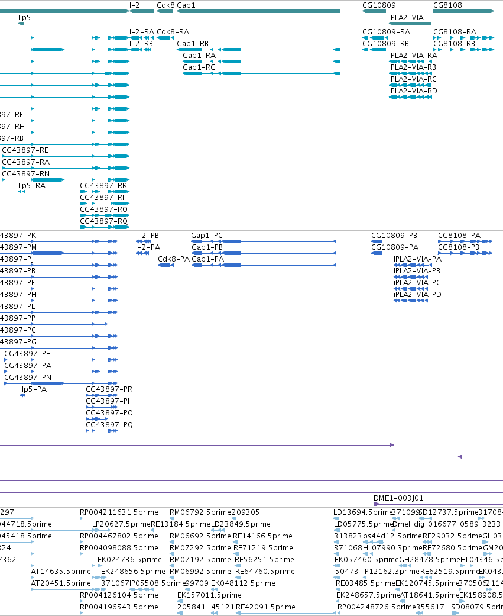Click the RE14166.5prime EST label
This screenshot has width=503, height=616.
point(262,536)
